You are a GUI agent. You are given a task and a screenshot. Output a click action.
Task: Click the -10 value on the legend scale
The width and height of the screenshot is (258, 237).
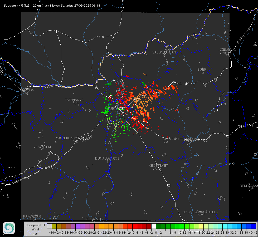(x=132, y=233)
